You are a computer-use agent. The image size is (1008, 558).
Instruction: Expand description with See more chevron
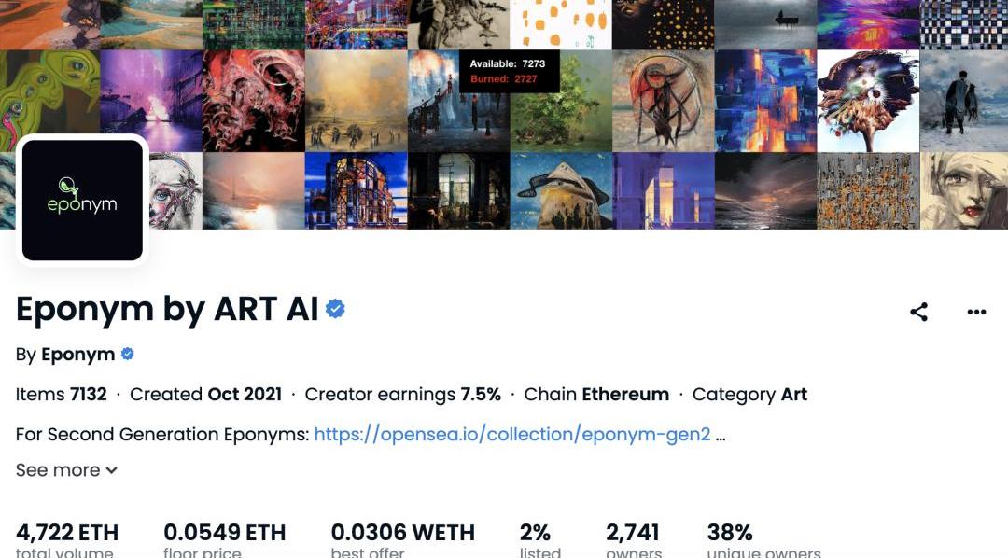(66, 470)
